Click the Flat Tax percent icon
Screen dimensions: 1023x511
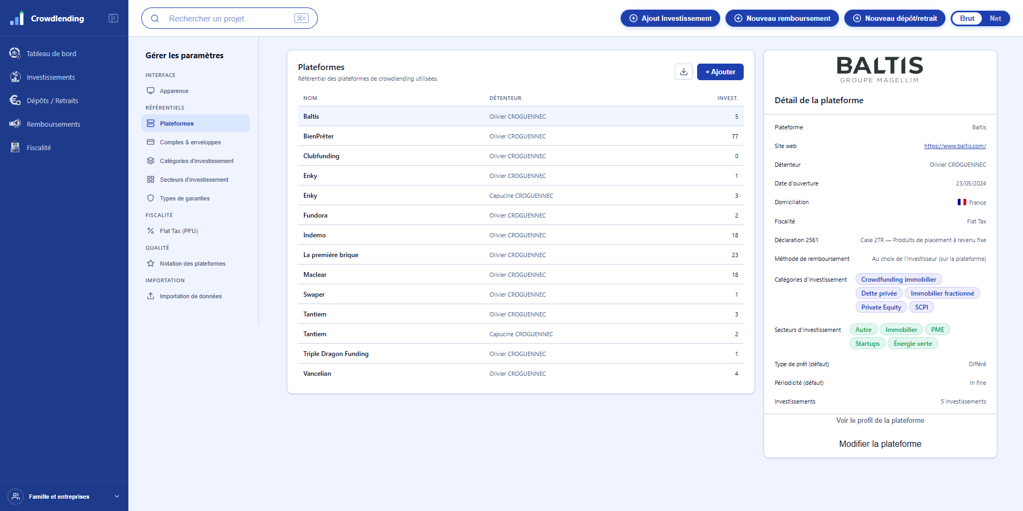click(x=151, y=231)
